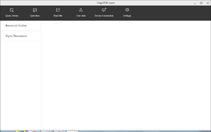The width and height of the screenshot is (211, 132).
Task: Maximize the MagicIWB Agent window
Action: pyautogui.click(x=201, y=3)
